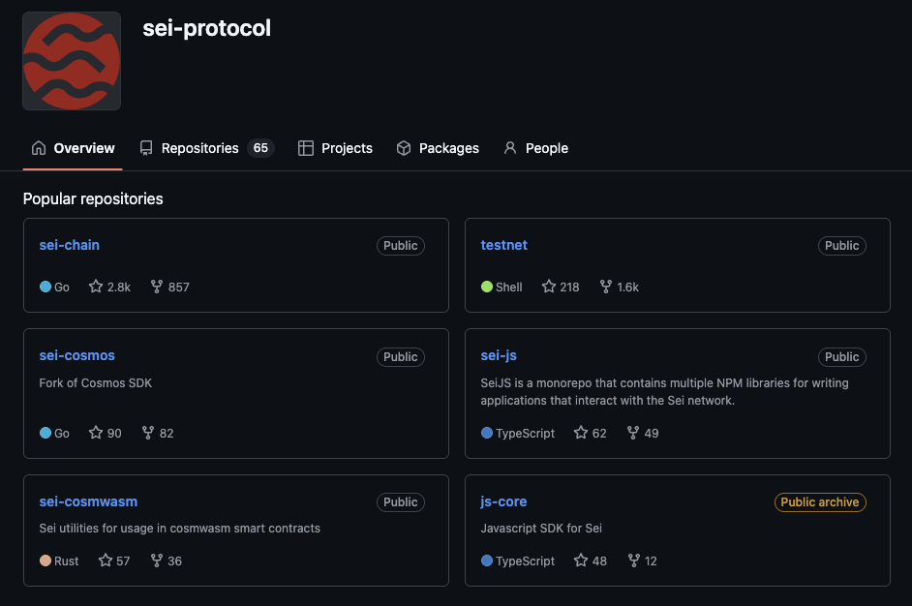This screenshot has height=606, width=912.
Task: Click the fork icon on testnet
Action: pyautogui.click(x=606, y=287)
